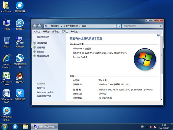Go to 控制面板主页 link
Image resolution: width=173 pixels, height=130 pixels.
point(43,37)
